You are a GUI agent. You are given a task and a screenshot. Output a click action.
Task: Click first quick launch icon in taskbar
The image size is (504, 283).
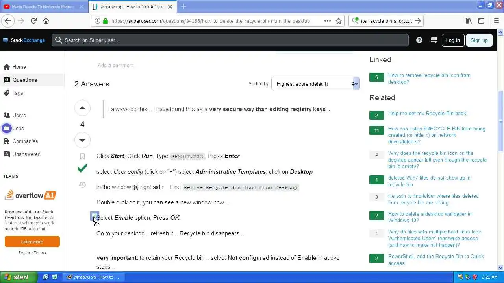(46, 277)
